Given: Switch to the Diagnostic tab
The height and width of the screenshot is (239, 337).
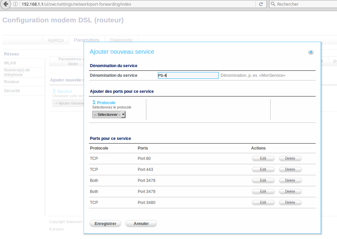Looking at the screenshot, I should click(x=121, y=40).
